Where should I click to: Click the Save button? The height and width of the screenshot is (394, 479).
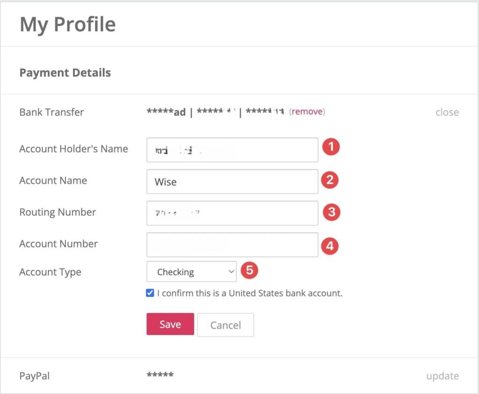[170, 324]
